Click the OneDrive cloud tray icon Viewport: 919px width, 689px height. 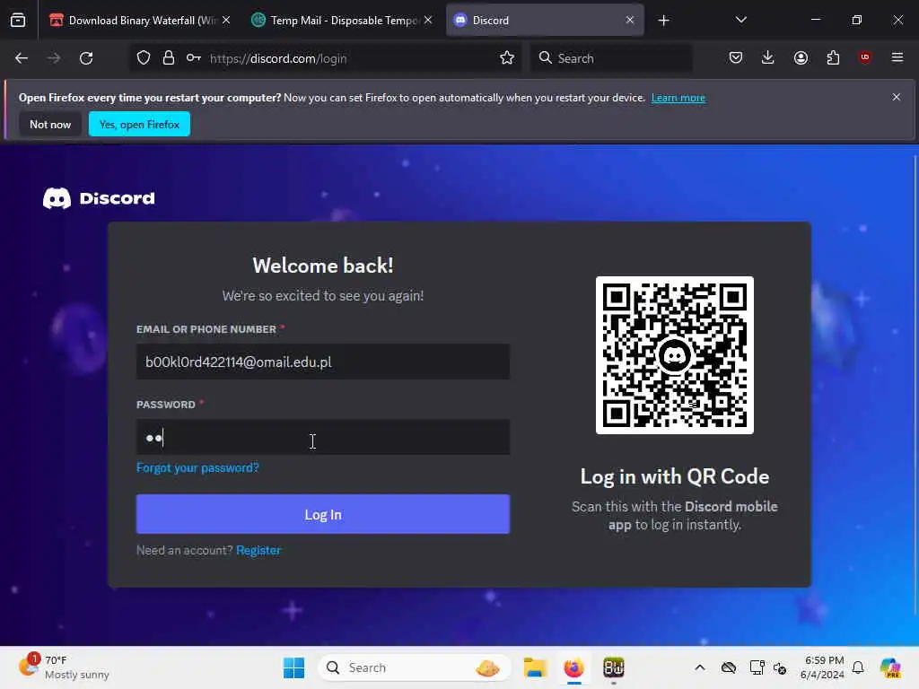(x=729, y=667)
